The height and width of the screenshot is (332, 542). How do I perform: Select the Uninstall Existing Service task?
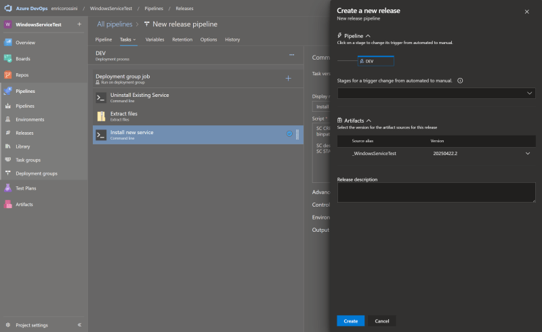198,98
